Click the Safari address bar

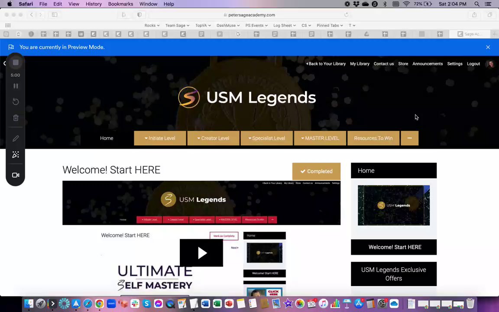pos(249,15)
